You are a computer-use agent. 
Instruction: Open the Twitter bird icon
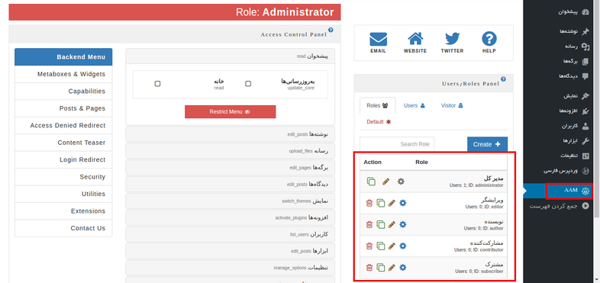[x=452, y=40]
